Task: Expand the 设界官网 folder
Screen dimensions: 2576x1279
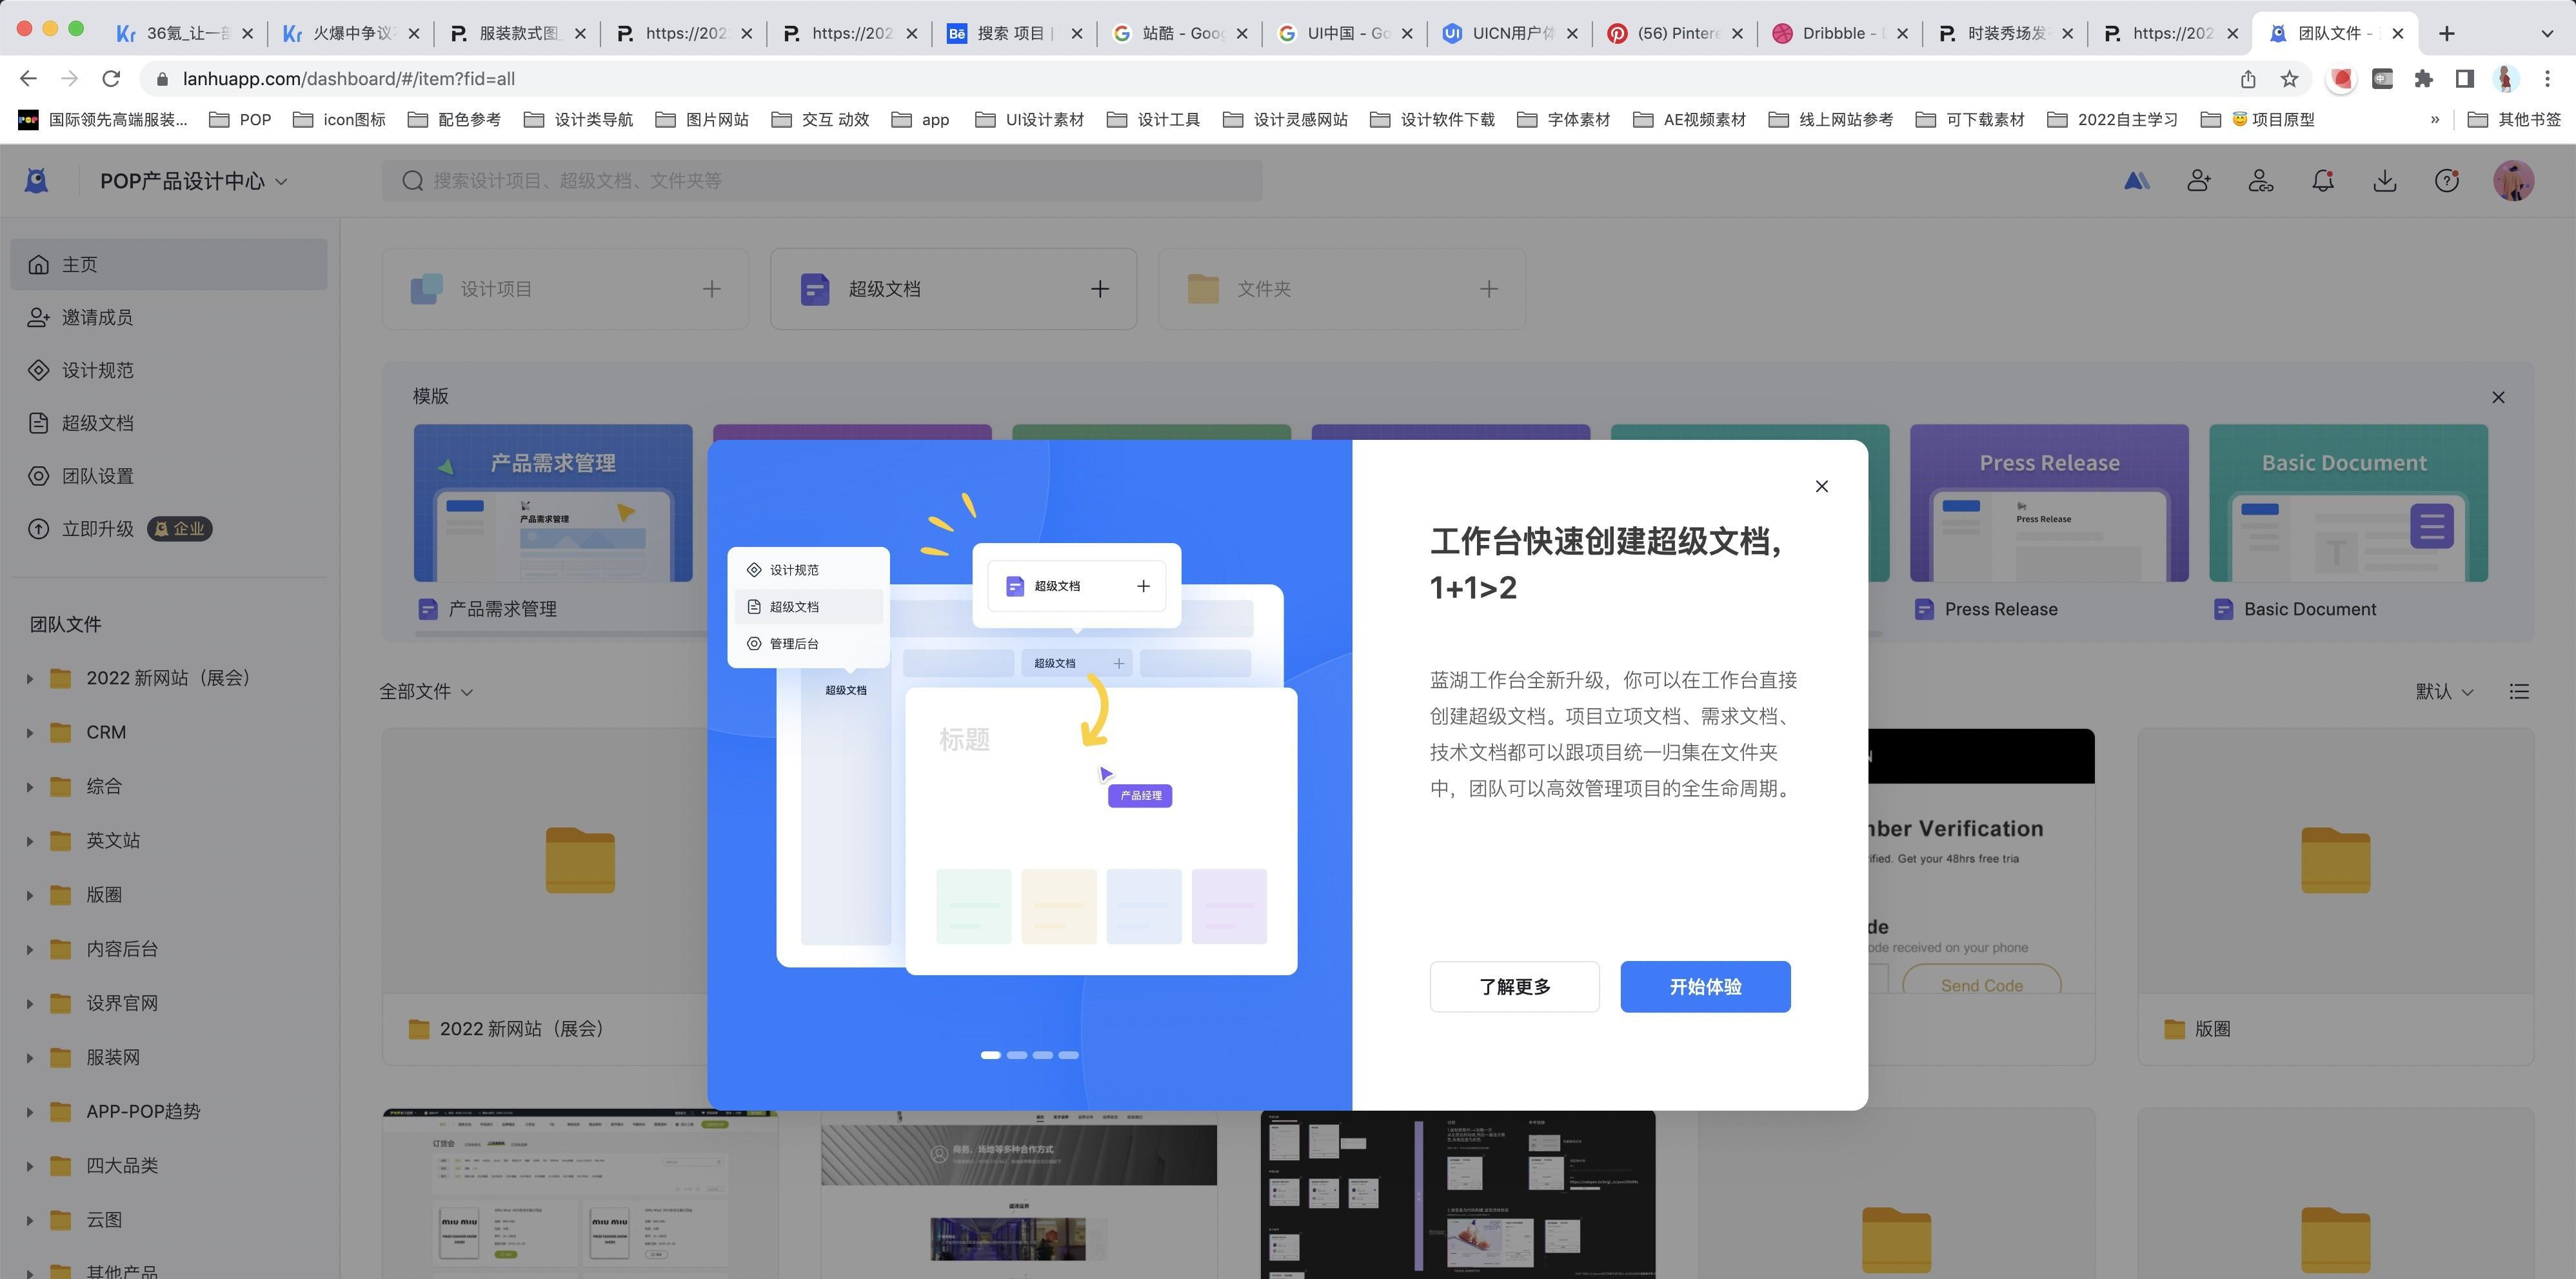Action: coord(29,1003)
